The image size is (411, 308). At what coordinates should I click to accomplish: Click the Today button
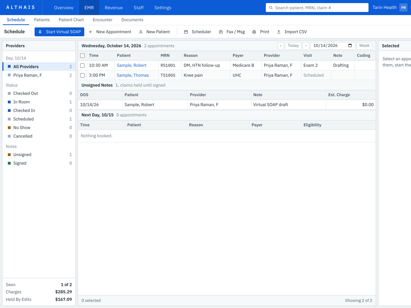tap(293, 46)
